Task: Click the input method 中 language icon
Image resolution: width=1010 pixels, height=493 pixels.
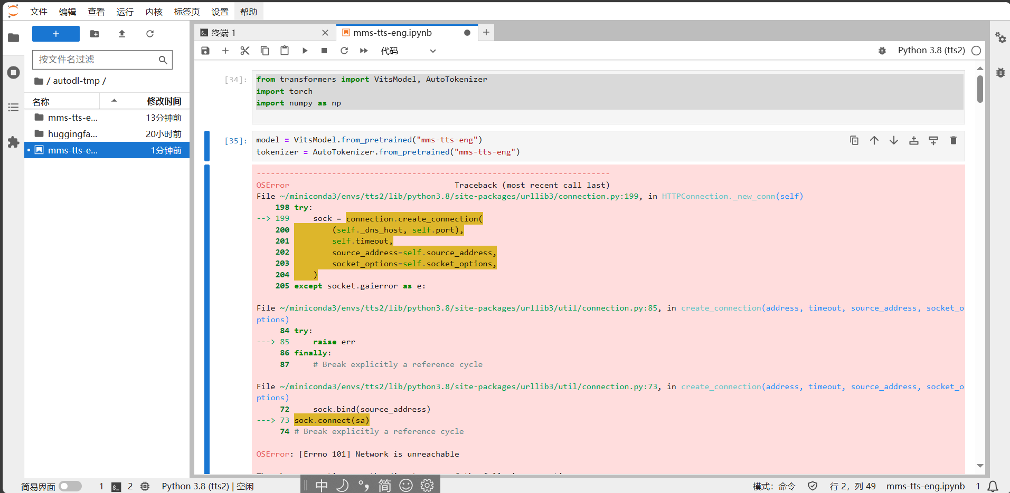Action: [321, 486]
